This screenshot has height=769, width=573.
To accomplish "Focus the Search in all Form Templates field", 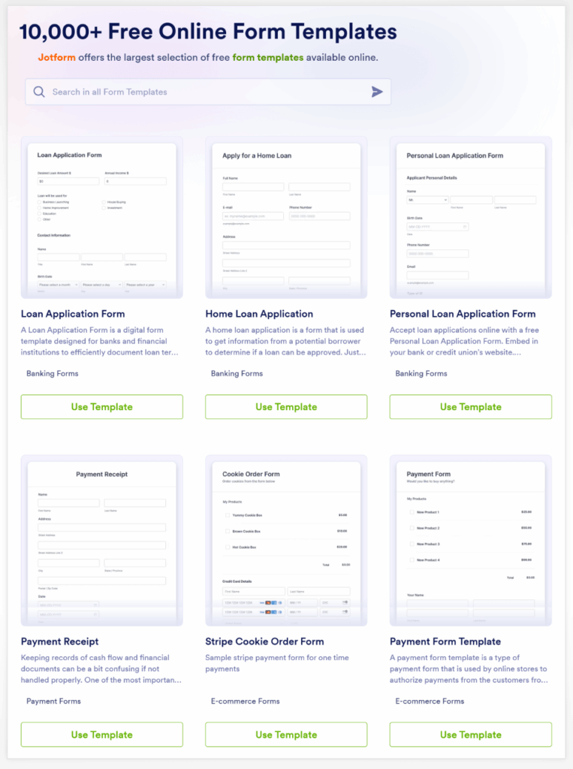I will tap(208, 92).
